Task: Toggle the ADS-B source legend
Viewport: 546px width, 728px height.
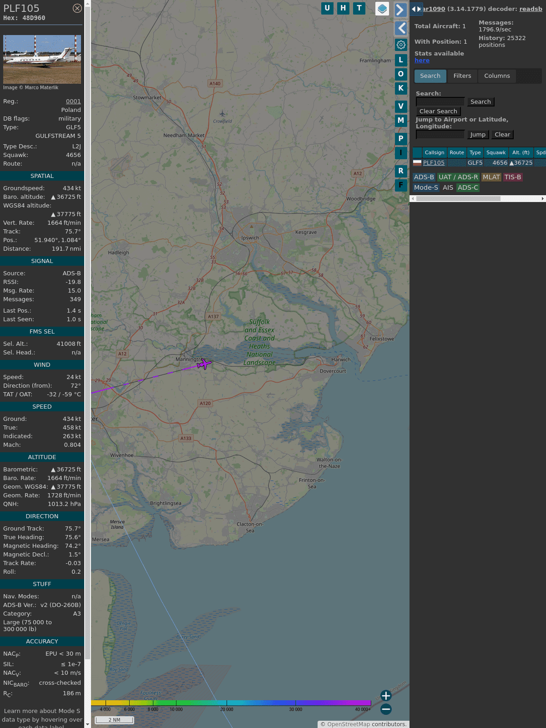Action: [x=424, y=177]
